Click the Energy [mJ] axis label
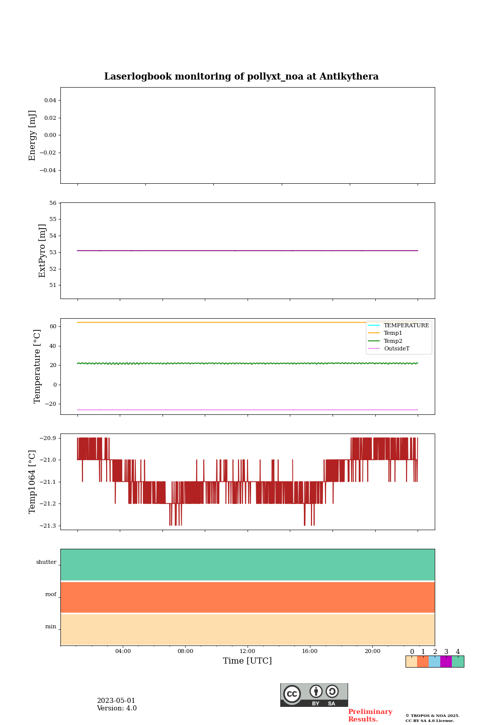 33,135
